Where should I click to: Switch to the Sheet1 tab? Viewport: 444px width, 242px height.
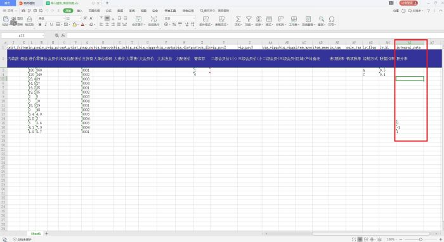pyautogui.click(x=36, y=234)
